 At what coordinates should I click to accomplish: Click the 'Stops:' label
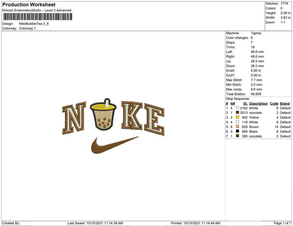click(x=231, y=42)
